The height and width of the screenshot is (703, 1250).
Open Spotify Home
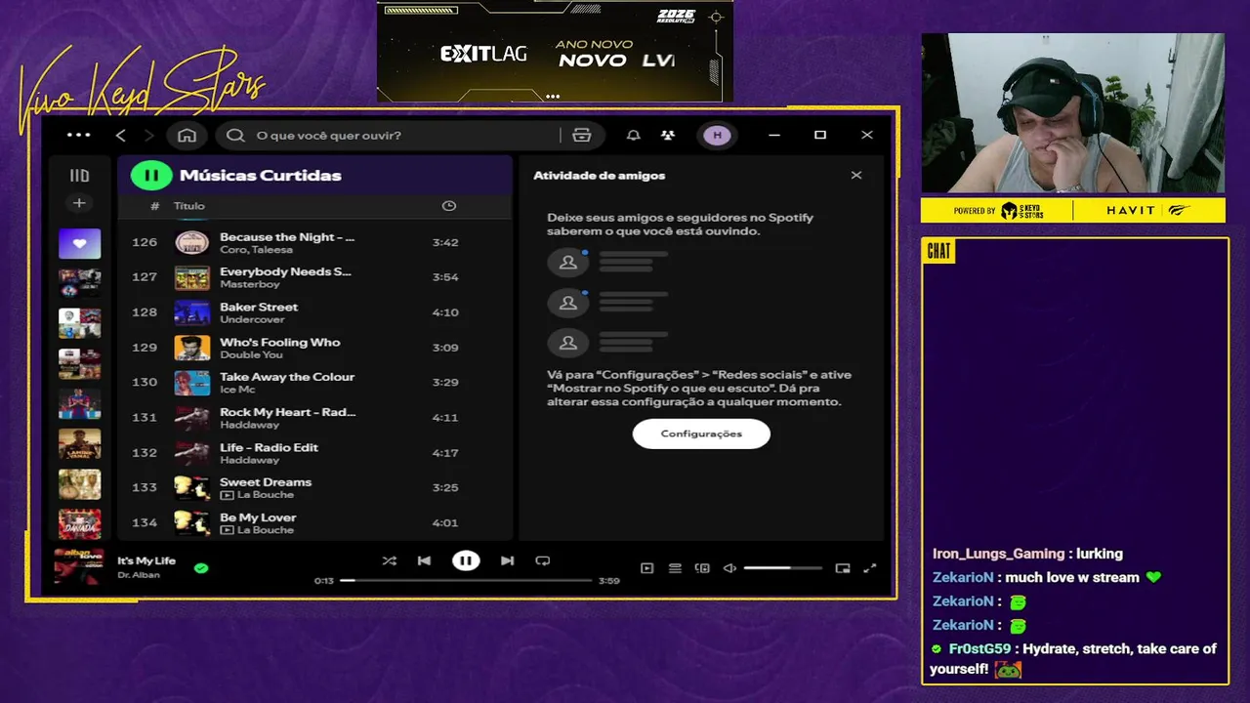click(x=187, y=135)
